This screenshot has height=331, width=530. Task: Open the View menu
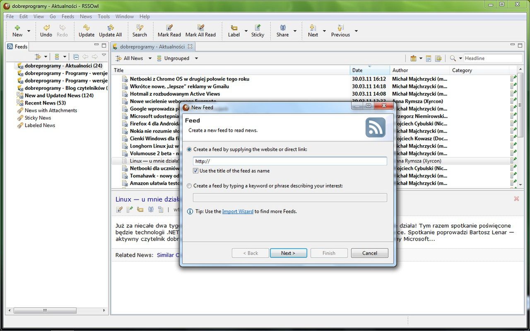39,17
